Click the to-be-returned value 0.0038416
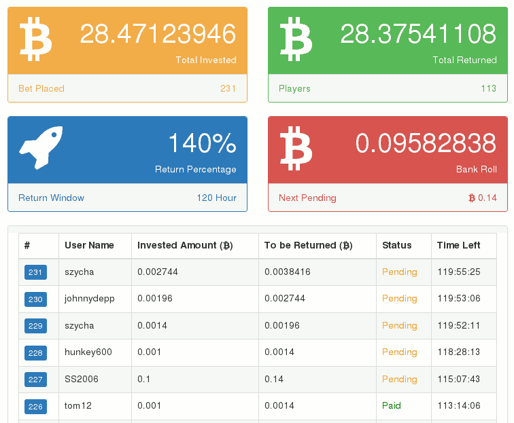 tap(288, 272)
